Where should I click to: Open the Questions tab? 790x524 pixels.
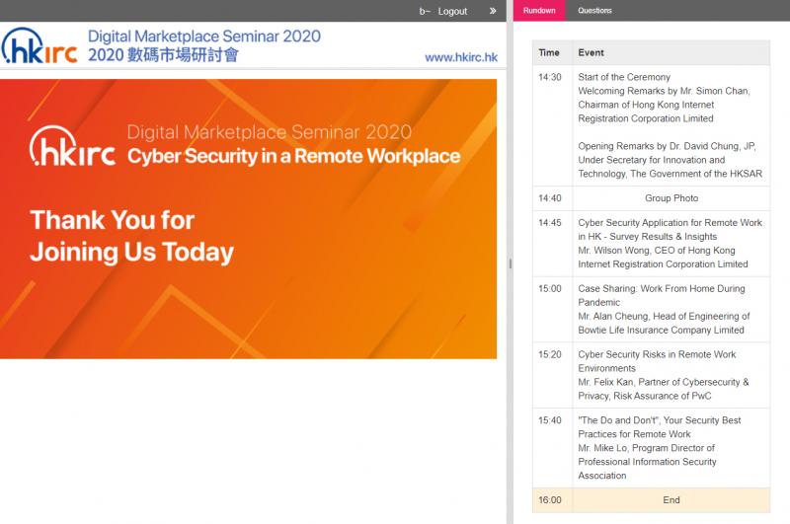click(x=594, y=11)
